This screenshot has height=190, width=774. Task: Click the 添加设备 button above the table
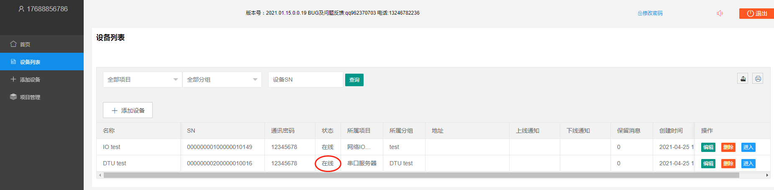pos(128,110)
